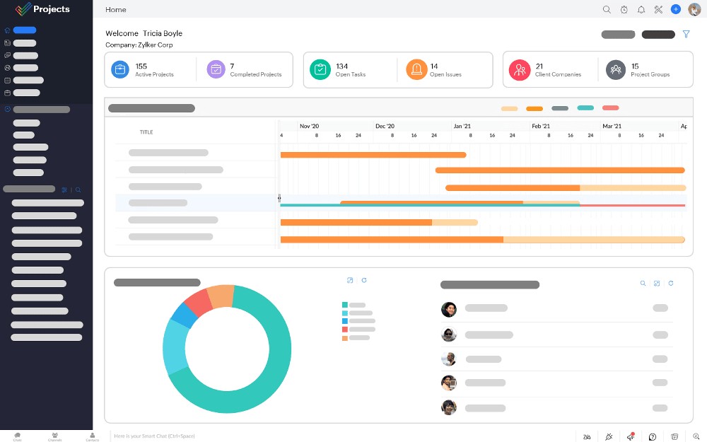Click the red overdue segment of Gantt bar
The height and width of the screenshot is (442, 707).
point(632,206)
